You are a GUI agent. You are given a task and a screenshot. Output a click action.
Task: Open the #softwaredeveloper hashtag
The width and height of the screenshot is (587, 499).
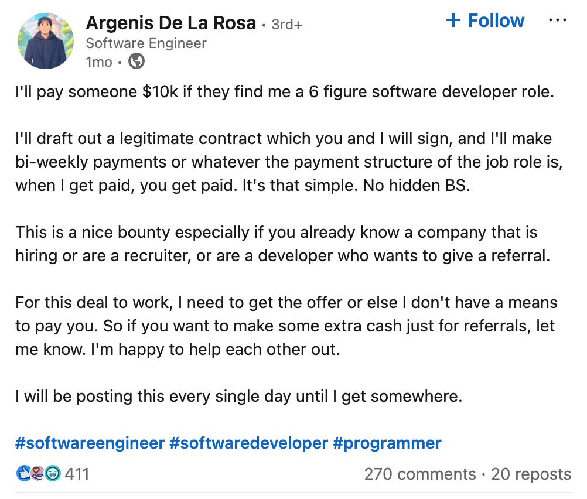click(248, 443)
